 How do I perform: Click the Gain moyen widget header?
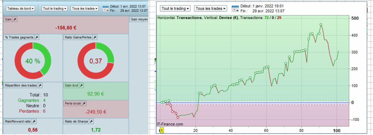(x=139, y=19)
